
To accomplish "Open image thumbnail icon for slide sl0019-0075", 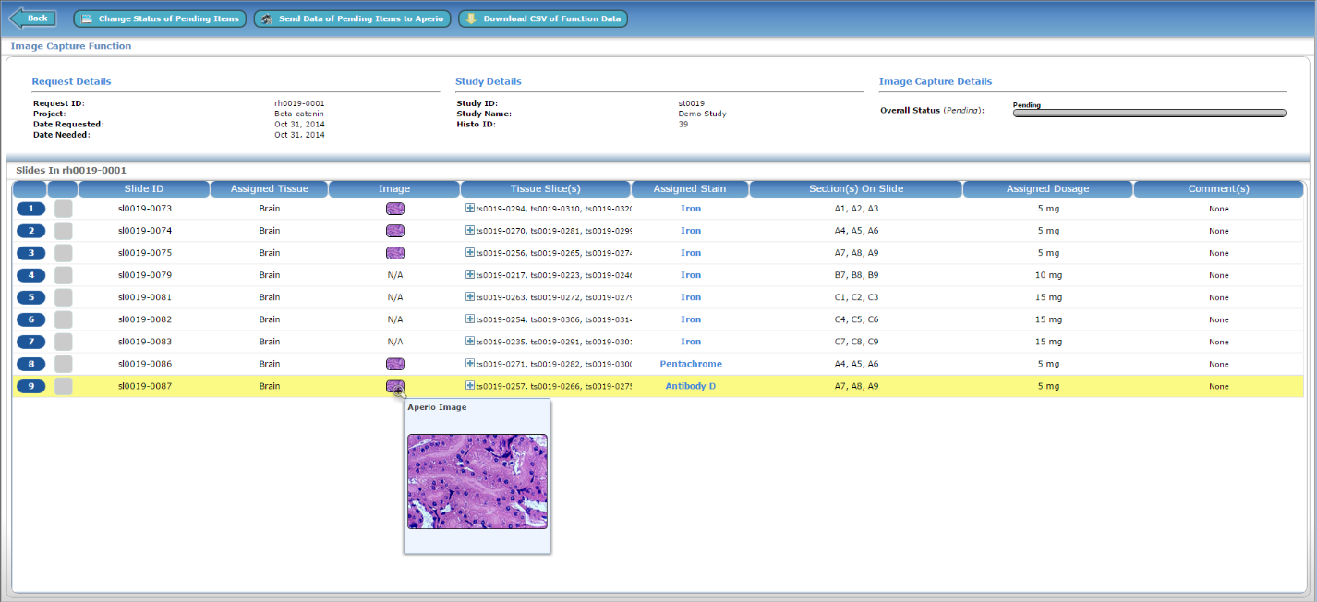I will coord(395,253).
